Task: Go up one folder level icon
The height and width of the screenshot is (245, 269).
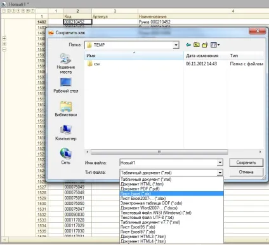Action: (x=197, y=44)
